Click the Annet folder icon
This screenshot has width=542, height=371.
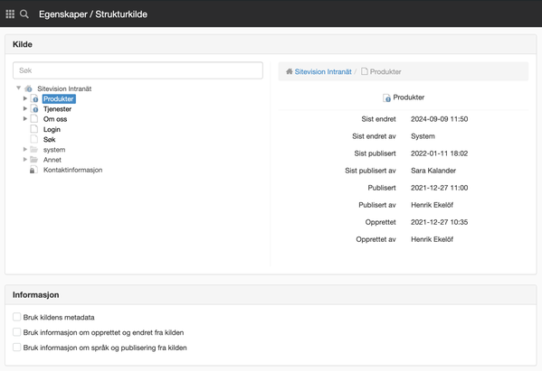pyautogui.click(x=33, y=160)
